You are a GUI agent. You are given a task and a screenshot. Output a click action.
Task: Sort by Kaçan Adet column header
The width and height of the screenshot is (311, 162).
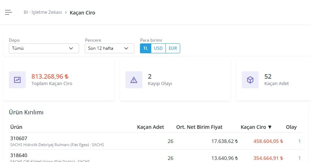[150, 127]
